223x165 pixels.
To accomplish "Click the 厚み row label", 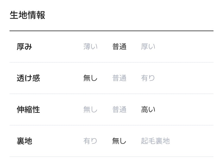I will coord(24,47).
